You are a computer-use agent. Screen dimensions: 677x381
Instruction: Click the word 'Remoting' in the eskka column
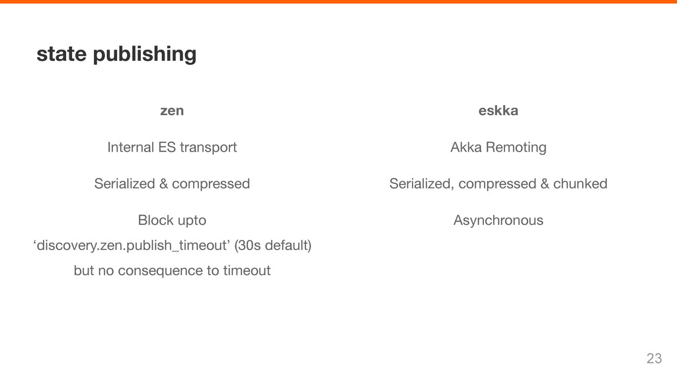tap(516, 148)
